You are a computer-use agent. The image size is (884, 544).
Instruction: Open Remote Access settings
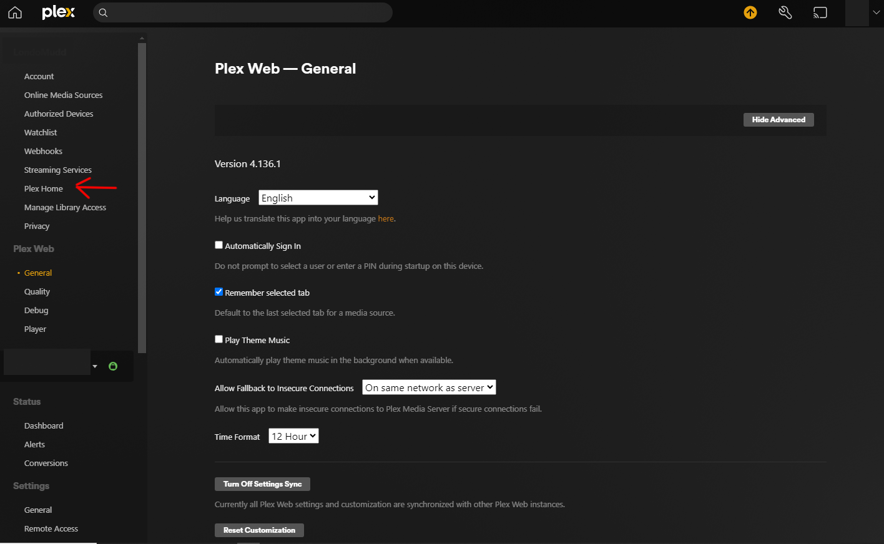51,528
